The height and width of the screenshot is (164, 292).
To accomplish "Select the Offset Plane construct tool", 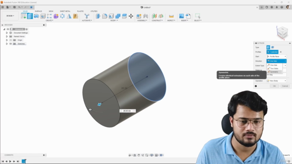I will [154, 16].
